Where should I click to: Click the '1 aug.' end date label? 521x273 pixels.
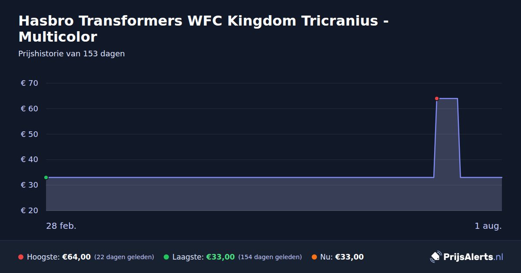pyautogui.click(x=488, y=226)
